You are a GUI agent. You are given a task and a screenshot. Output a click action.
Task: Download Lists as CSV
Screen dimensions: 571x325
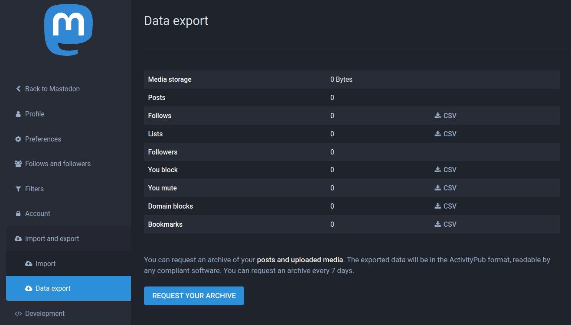tap(446, 134)
